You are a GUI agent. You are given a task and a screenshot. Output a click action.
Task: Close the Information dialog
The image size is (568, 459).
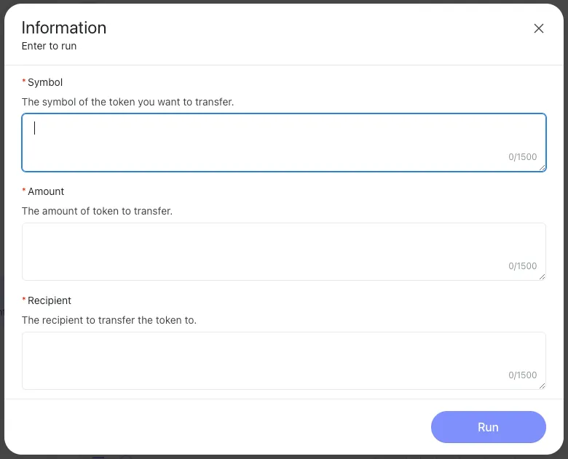pyautogui.click(x=539, y=28)
